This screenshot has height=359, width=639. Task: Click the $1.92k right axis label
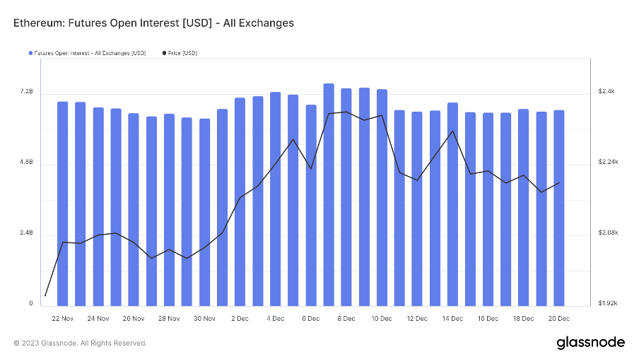pos(608,304)
